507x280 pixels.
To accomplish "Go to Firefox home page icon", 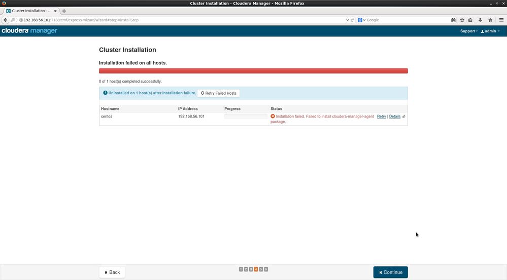I will pos(490,20).
